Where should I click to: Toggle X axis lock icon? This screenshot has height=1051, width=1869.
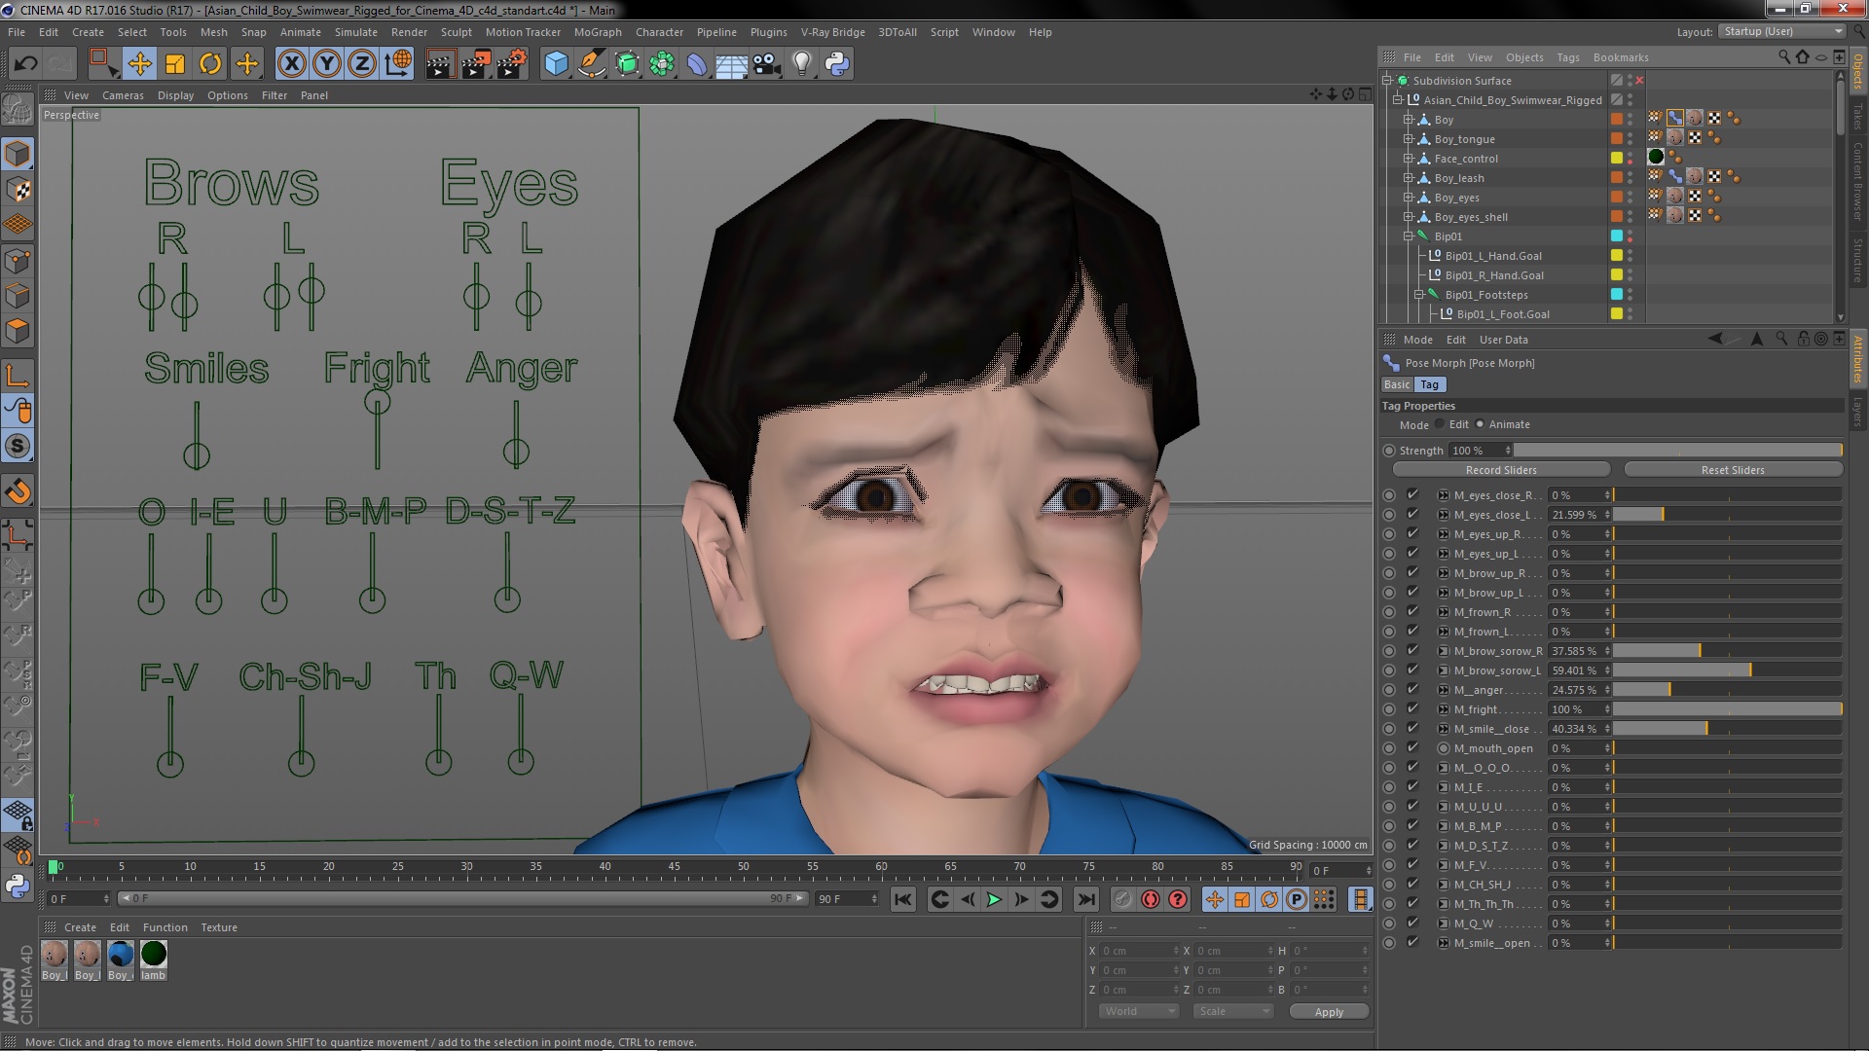tap(291, 64)
